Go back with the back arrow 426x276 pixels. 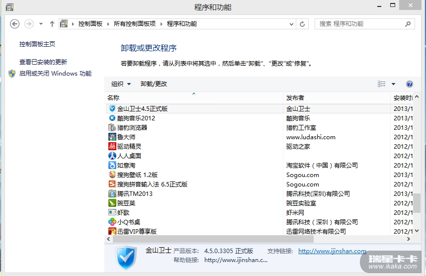tap(15, 24)
